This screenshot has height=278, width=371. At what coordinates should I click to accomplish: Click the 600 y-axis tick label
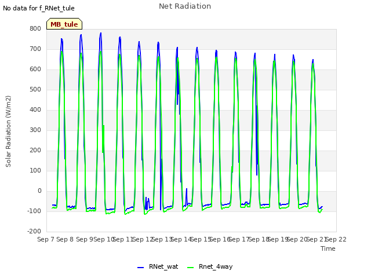pyautogui.click(x=35, y=69)
